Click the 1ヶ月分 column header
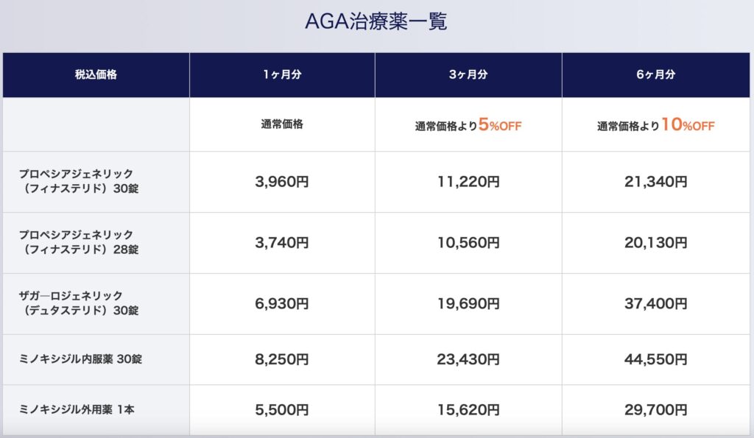754x438 pixels. [282, 75]
